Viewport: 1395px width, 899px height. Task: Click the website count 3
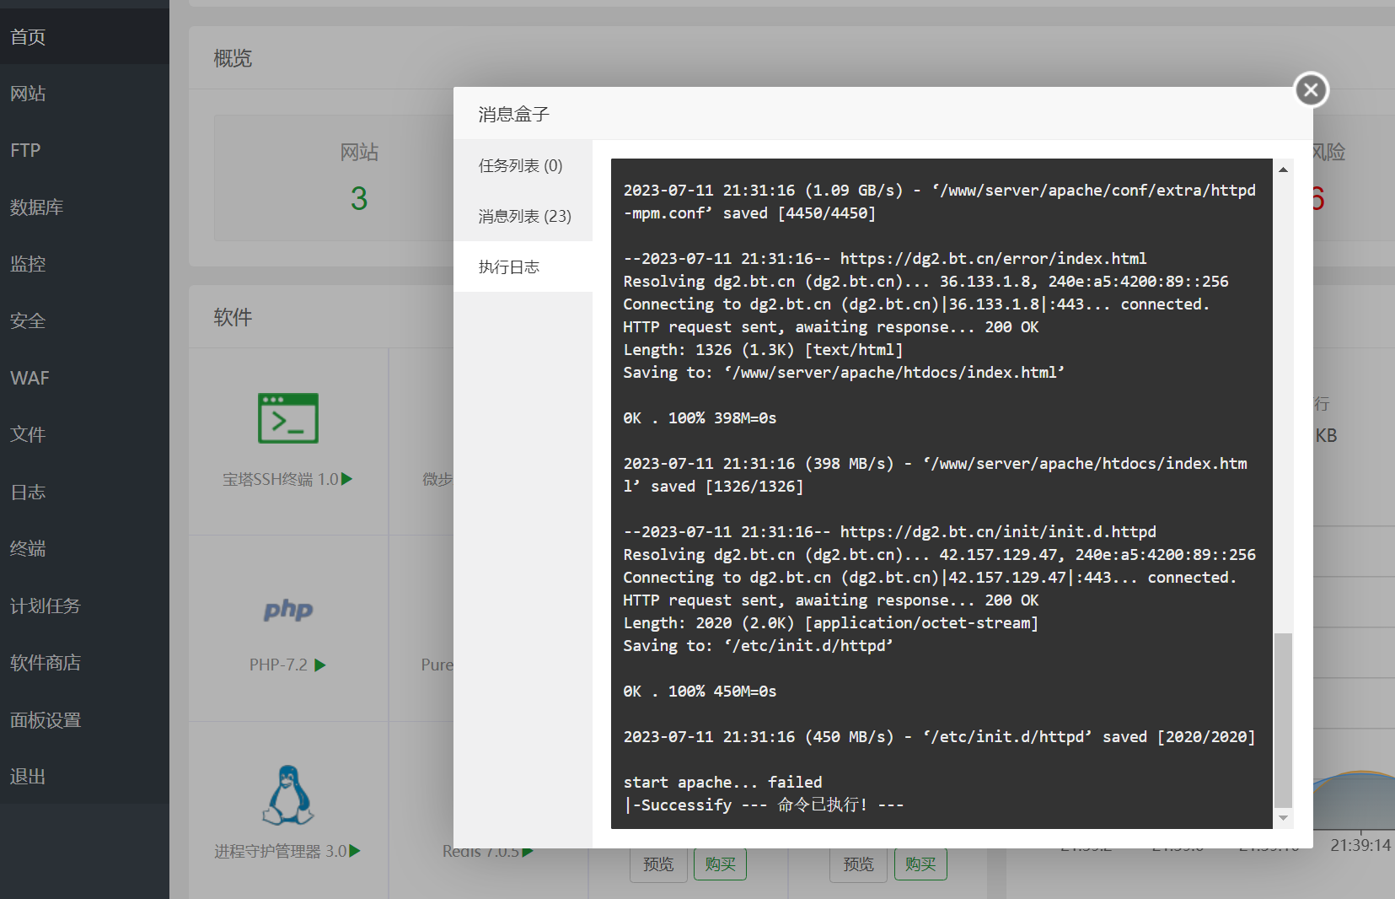359,199
